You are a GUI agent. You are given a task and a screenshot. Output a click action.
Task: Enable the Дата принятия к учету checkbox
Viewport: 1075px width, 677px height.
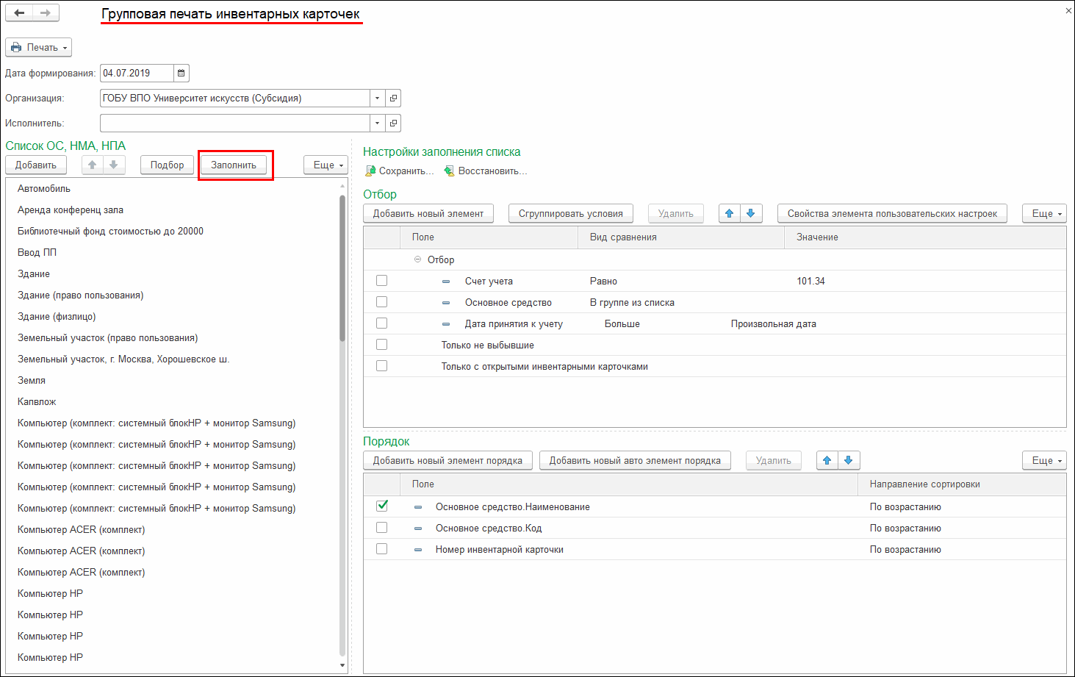pyautogui.click(x=381, y=323)
